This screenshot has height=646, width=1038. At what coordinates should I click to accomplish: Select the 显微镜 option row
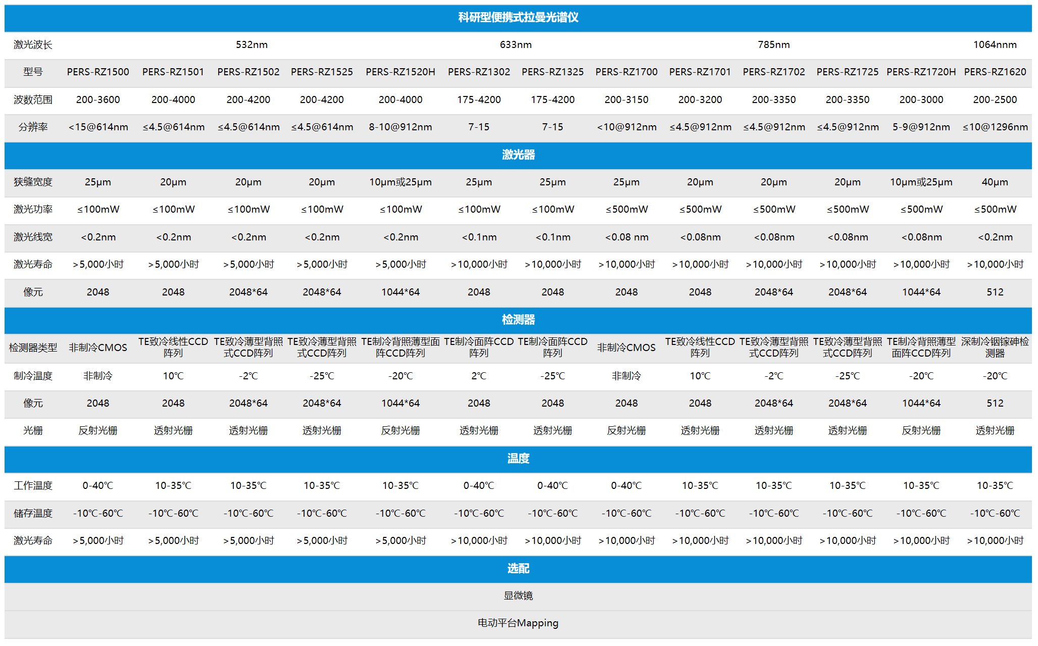518,596
